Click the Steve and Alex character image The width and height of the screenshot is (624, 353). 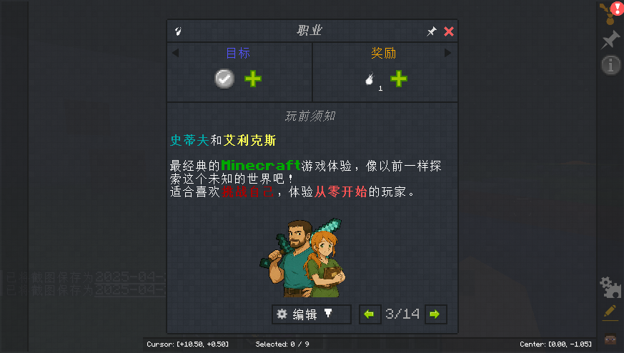click(x=302, y=258)
